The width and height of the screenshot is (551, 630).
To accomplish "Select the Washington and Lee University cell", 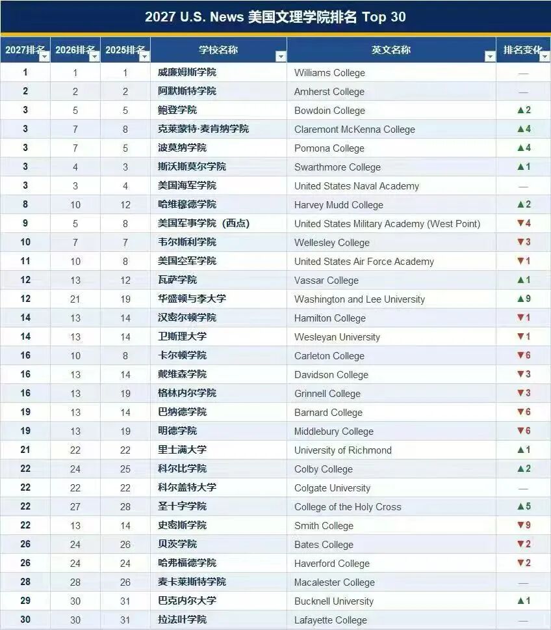I will pos(391,299).
